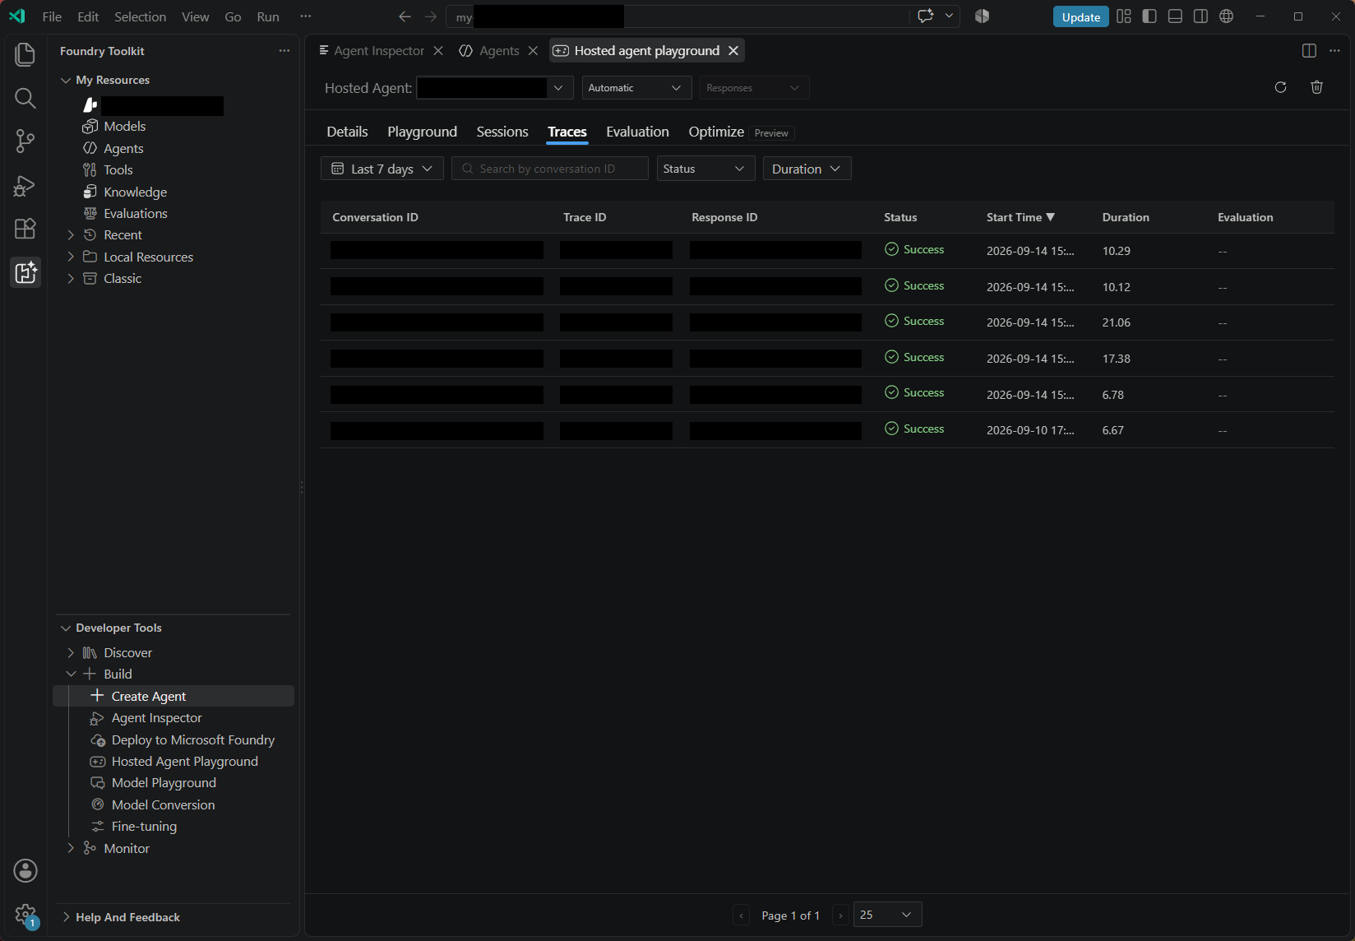Go forward in navigation history
The height and width of the screenshot is (941, 1355).
(x=431, y=16)
